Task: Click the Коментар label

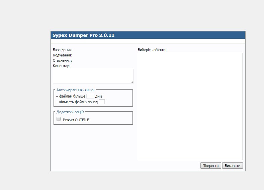Action: (x=62, y=66)
